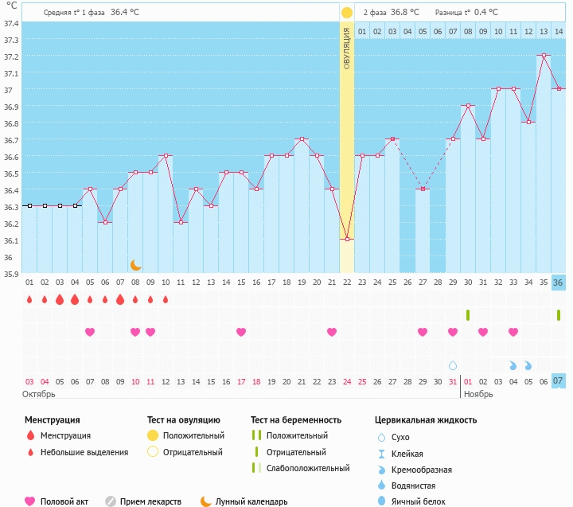Click the 'Лунный календарь' moon legend icon

click(206, 501)
